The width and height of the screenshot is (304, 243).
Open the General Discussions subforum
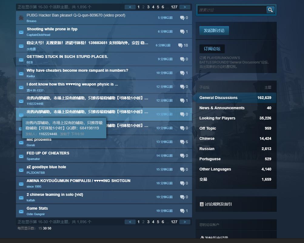(235, 98)
